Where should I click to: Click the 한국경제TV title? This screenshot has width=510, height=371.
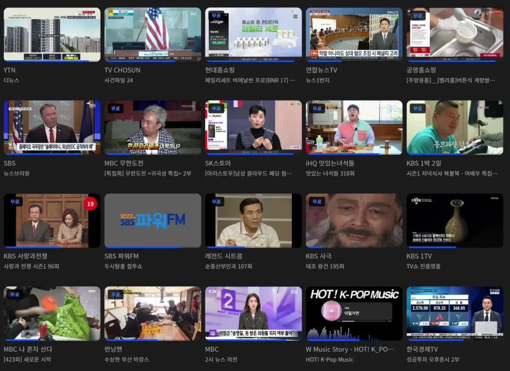click(x=422, y=349)
